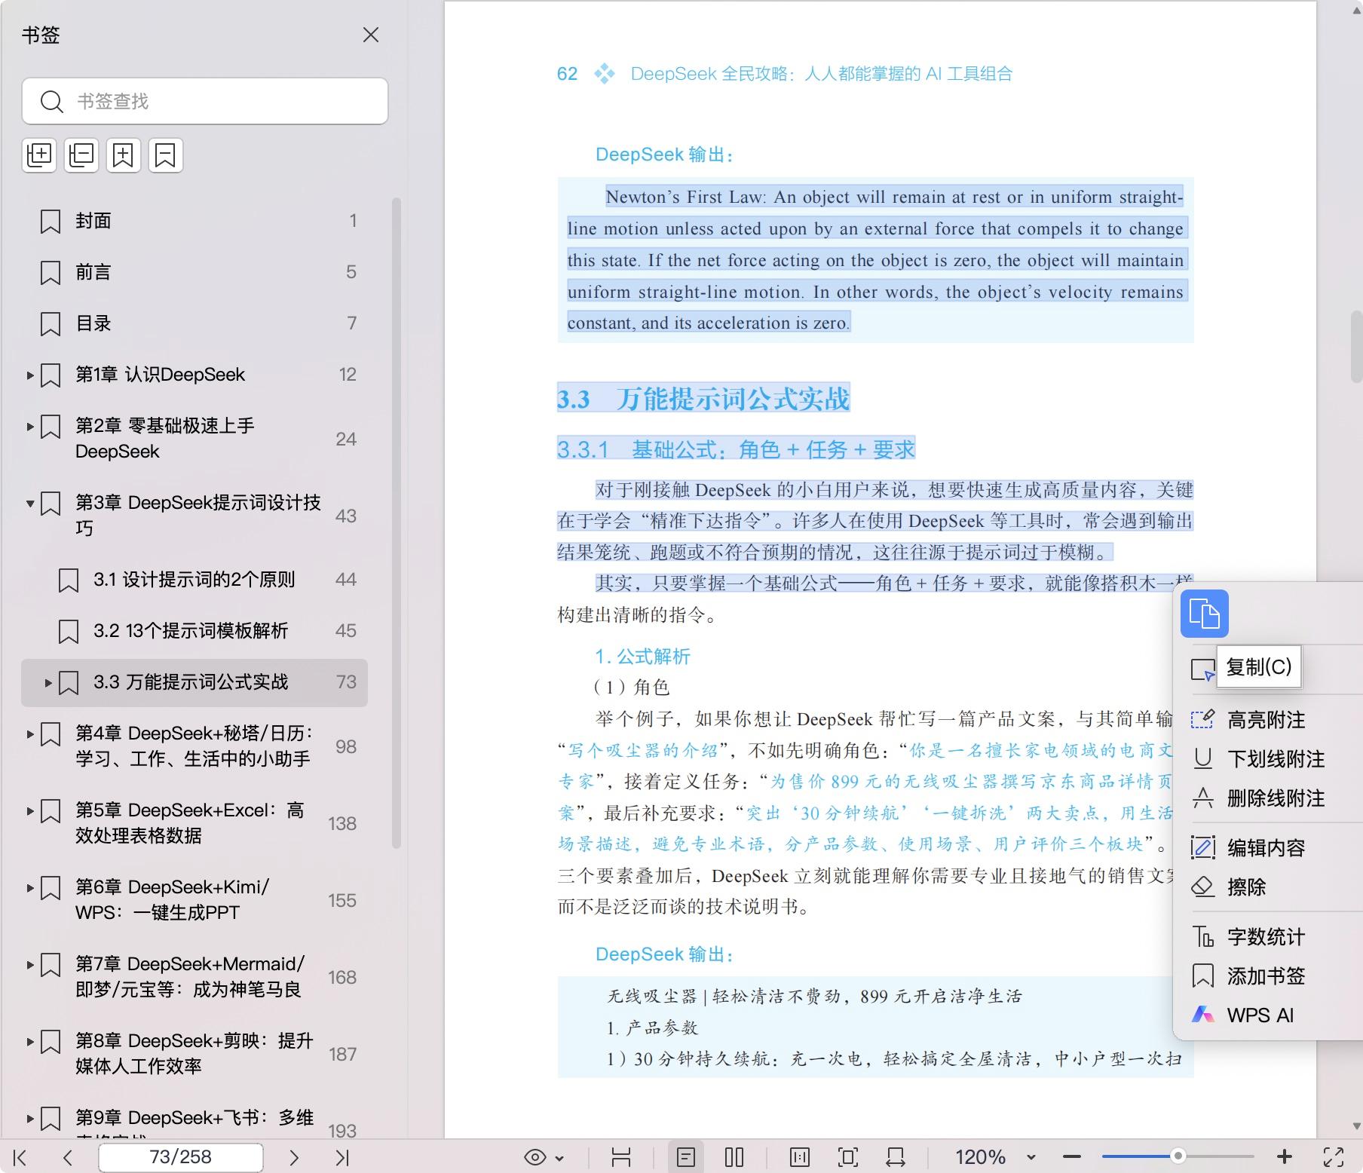This screenshot has width=1363, height=1173.
Task: Expand 第2章 零基础极速上手 bookmark
Action: click(x=30, y=426)
